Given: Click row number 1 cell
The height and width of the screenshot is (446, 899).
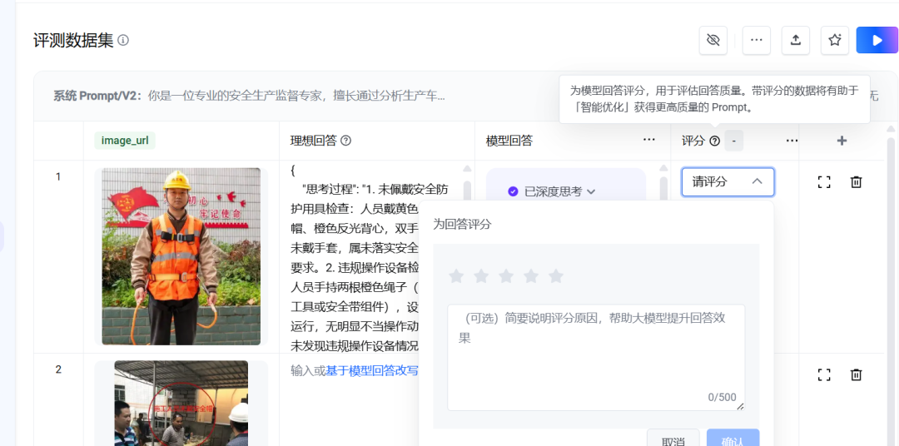Looking at the screenshot, I should pos(58,176).
